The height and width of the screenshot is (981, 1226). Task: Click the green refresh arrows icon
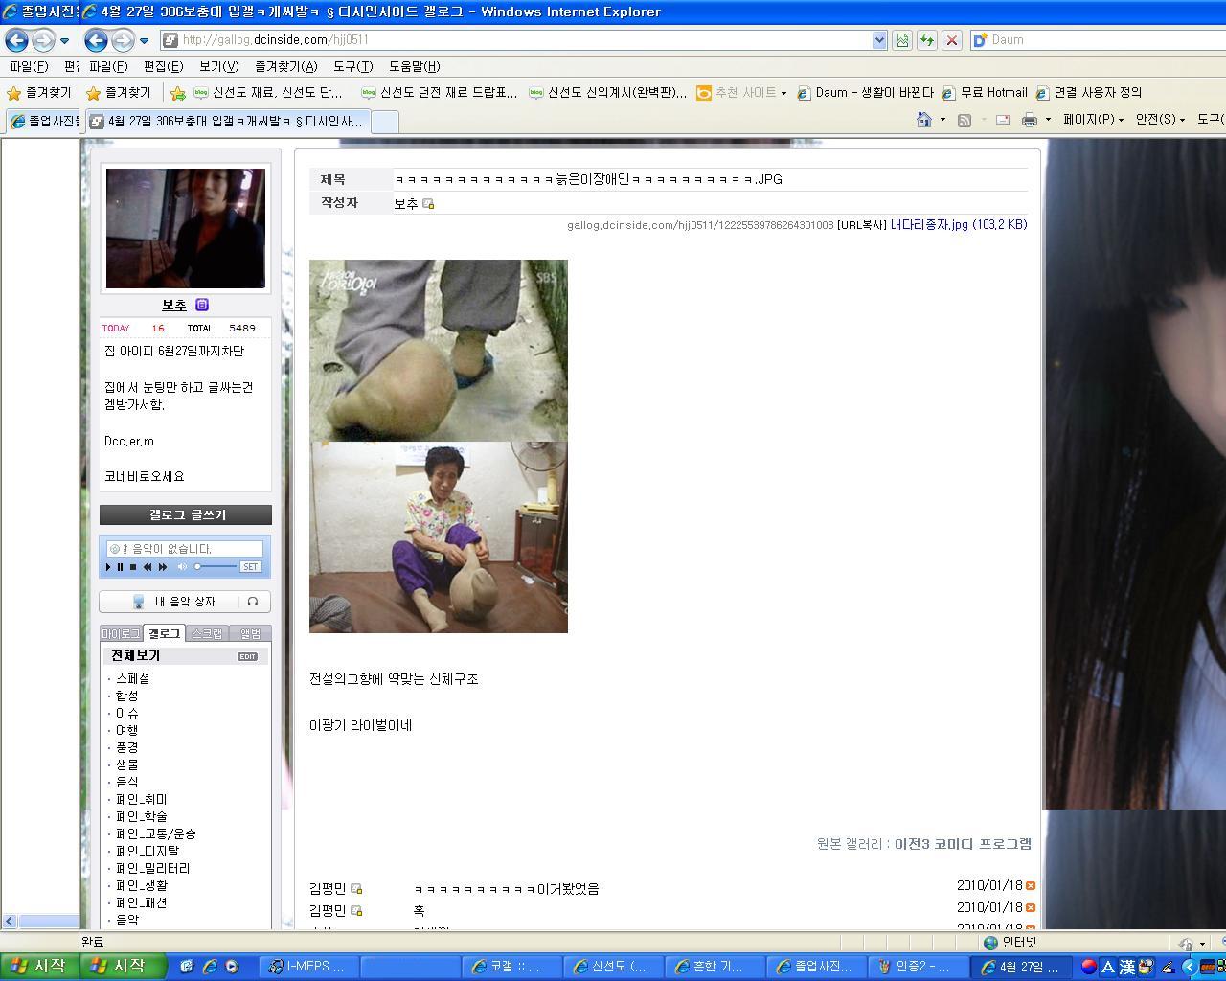927,40
